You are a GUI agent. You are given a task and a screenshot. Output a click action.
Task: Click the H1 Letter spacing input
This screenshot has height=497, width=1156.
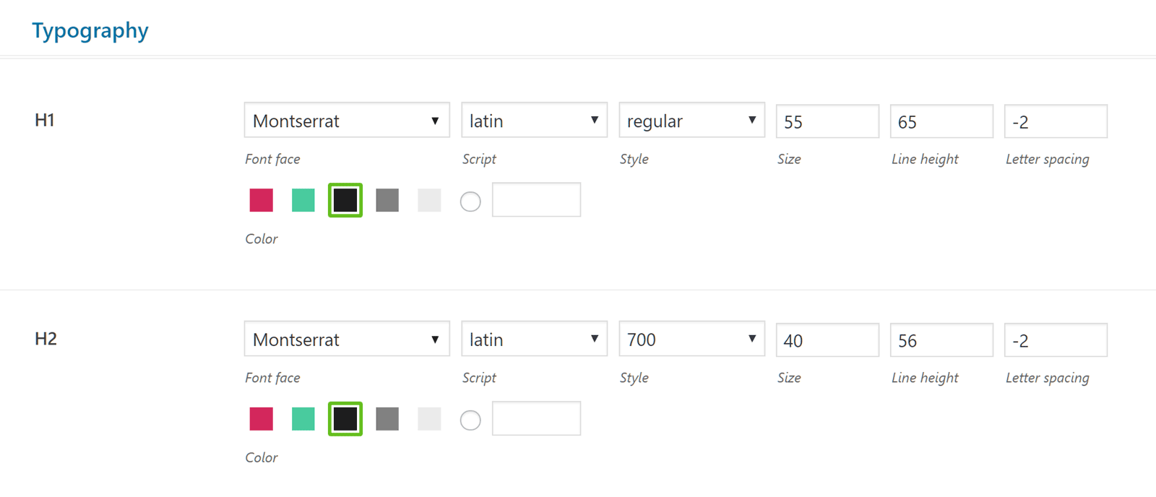(x=1056, y=121)
